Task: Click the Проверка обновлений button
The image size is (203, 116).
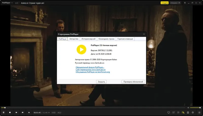Action: (133, 82)
